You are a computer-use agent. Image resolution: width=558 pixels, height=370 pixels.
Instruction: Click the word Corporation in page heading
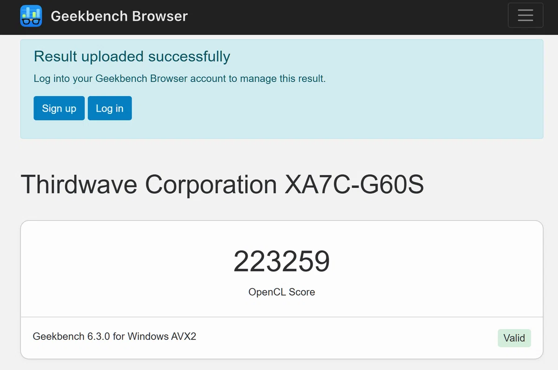tap(211, 185)
